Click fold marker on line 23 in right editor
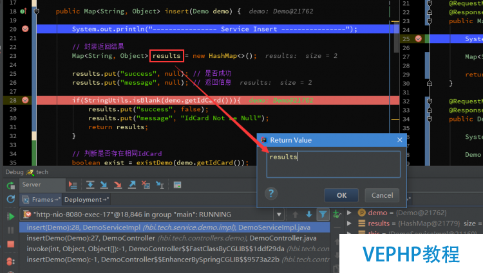This screenshot has height=273, width=483. point(430,21)
